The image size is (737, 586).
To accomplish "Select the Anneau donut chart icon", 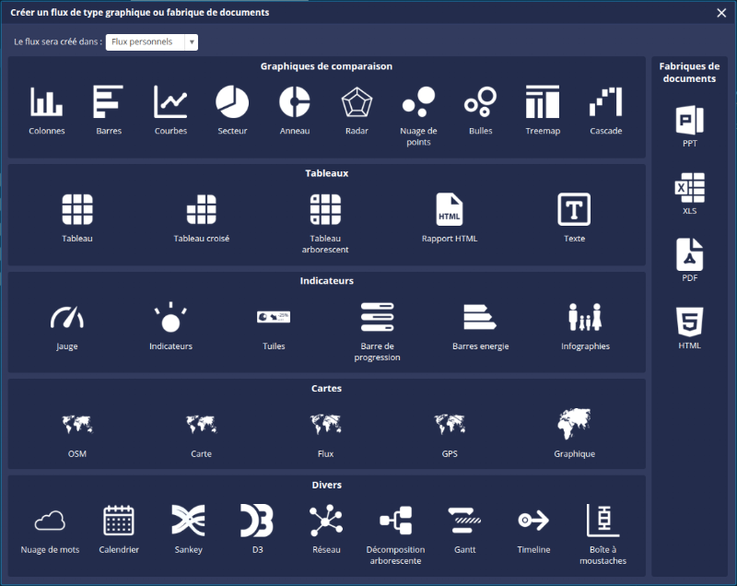I will pos(295,102).
